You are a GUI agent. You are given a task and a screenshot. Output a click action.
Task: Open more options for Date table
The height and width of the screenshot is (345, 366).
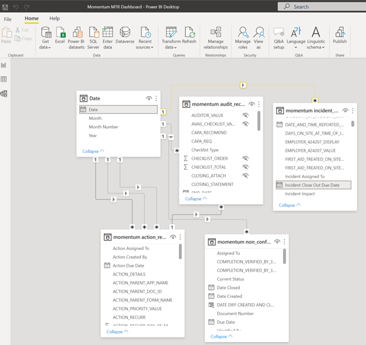pyautogui.click(x=156, y=99)
